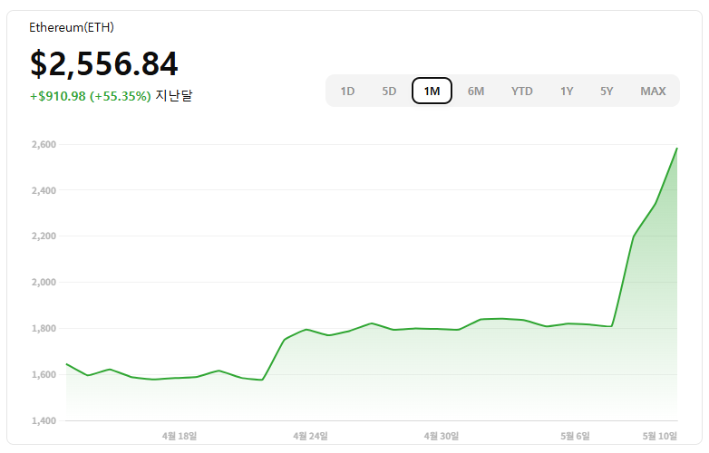Click the 2,000 y-axis label

(44, 283)
